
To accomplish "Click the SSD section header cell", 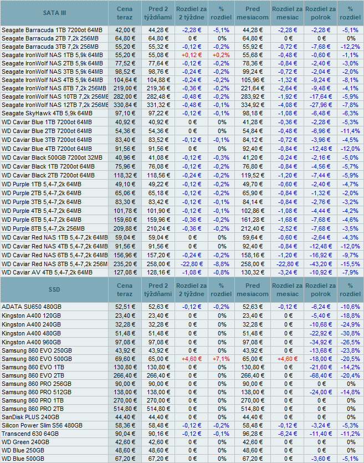I will click(54, 289).
